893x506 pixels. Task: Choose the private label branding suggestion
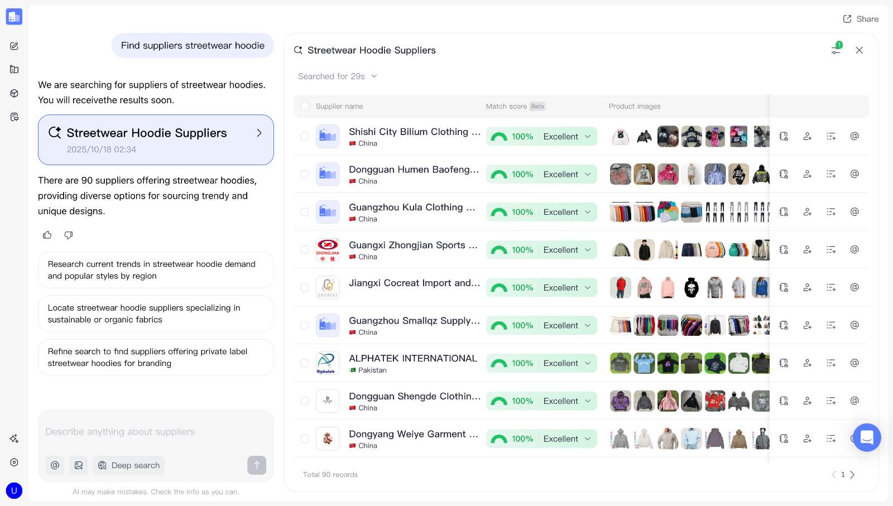(156, 357)
